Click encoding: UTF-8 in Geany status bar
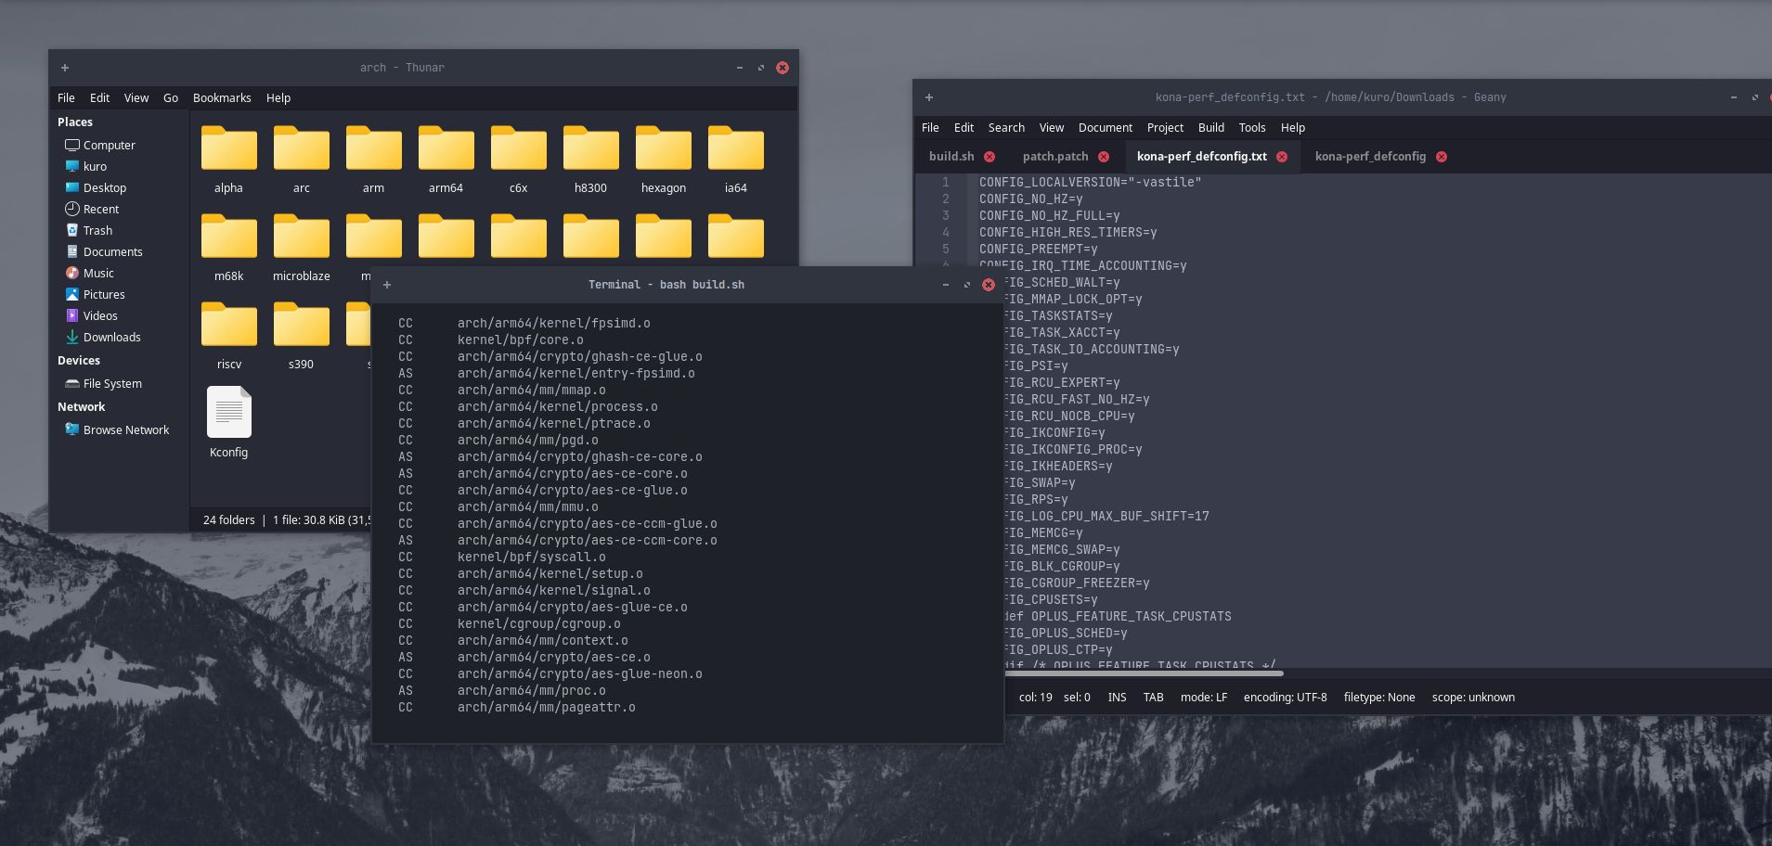This screenshot has height=846, width=1772. coord(1285,697)
